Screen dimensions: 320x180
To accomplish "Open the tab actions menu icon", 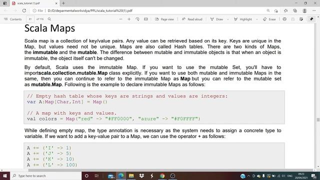I will point(5,3).
